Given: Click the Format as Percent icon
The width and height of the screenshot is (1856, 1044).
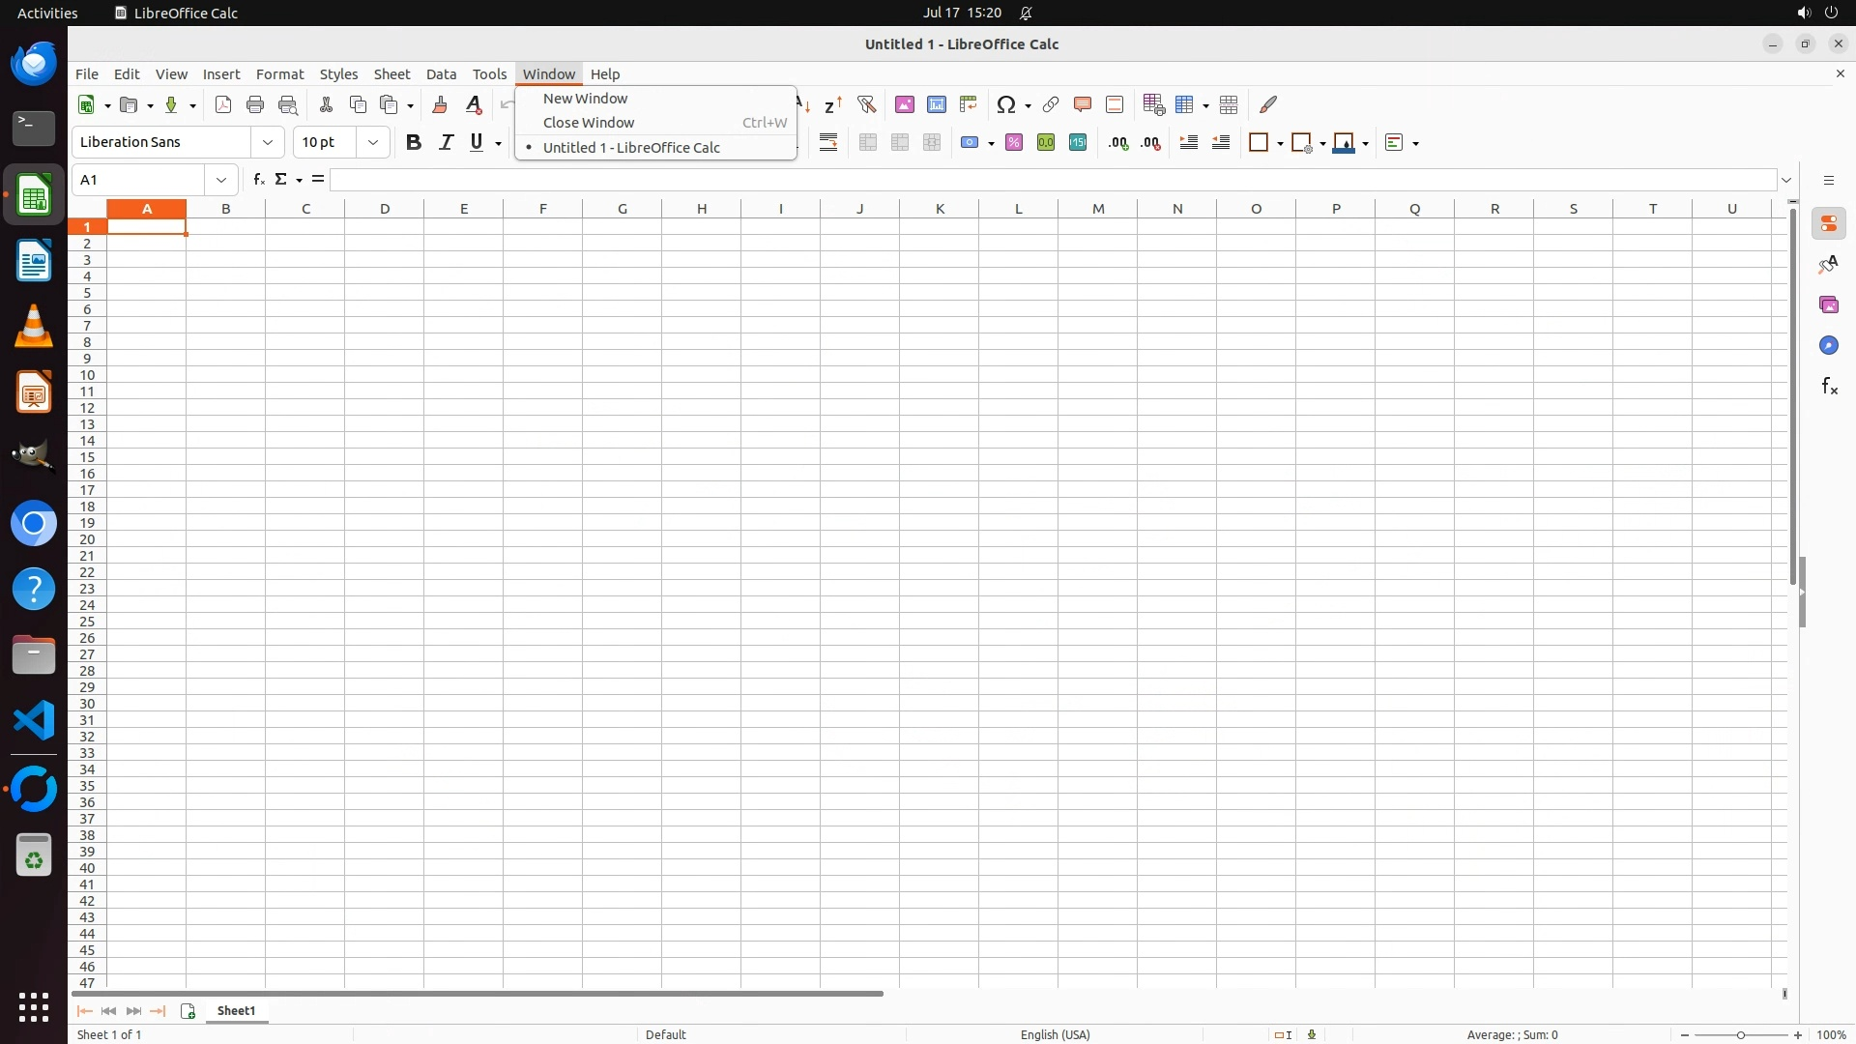Looking at the screenshot, I should pyautogui.click(x=1014, y=142).
